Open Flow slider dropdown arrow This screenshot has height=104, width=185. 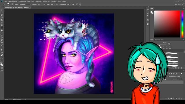(54, 4)
